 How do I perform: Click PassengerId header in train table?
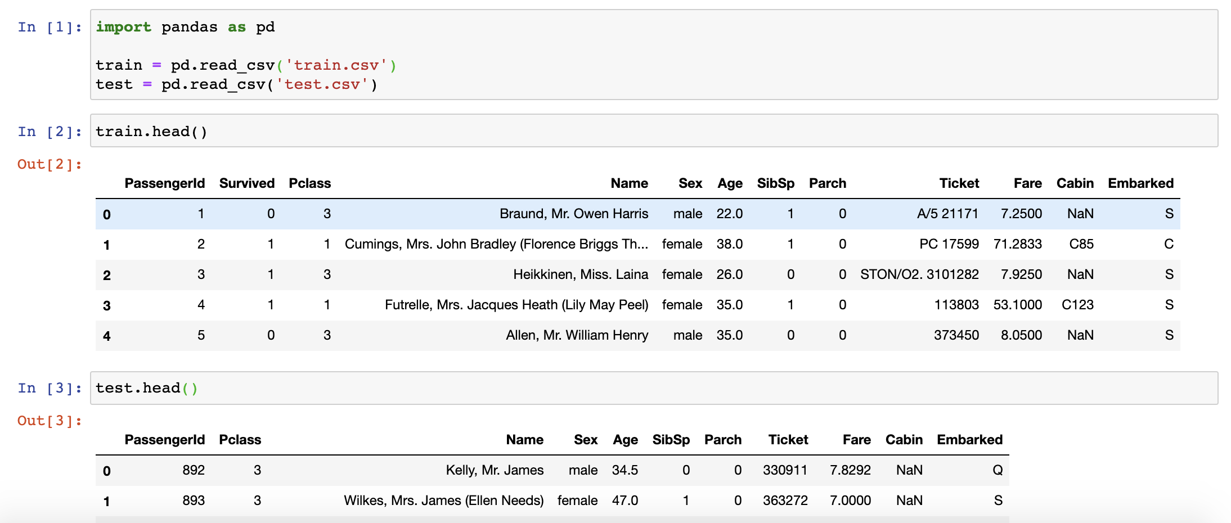pyautogui.click(x=165, y=183)
